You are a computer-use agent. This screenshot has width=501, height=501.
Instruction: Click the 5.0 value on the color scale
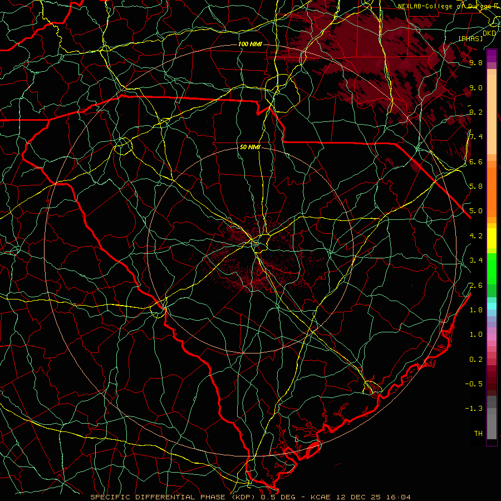pyautogui.click(x=476, y=211)
